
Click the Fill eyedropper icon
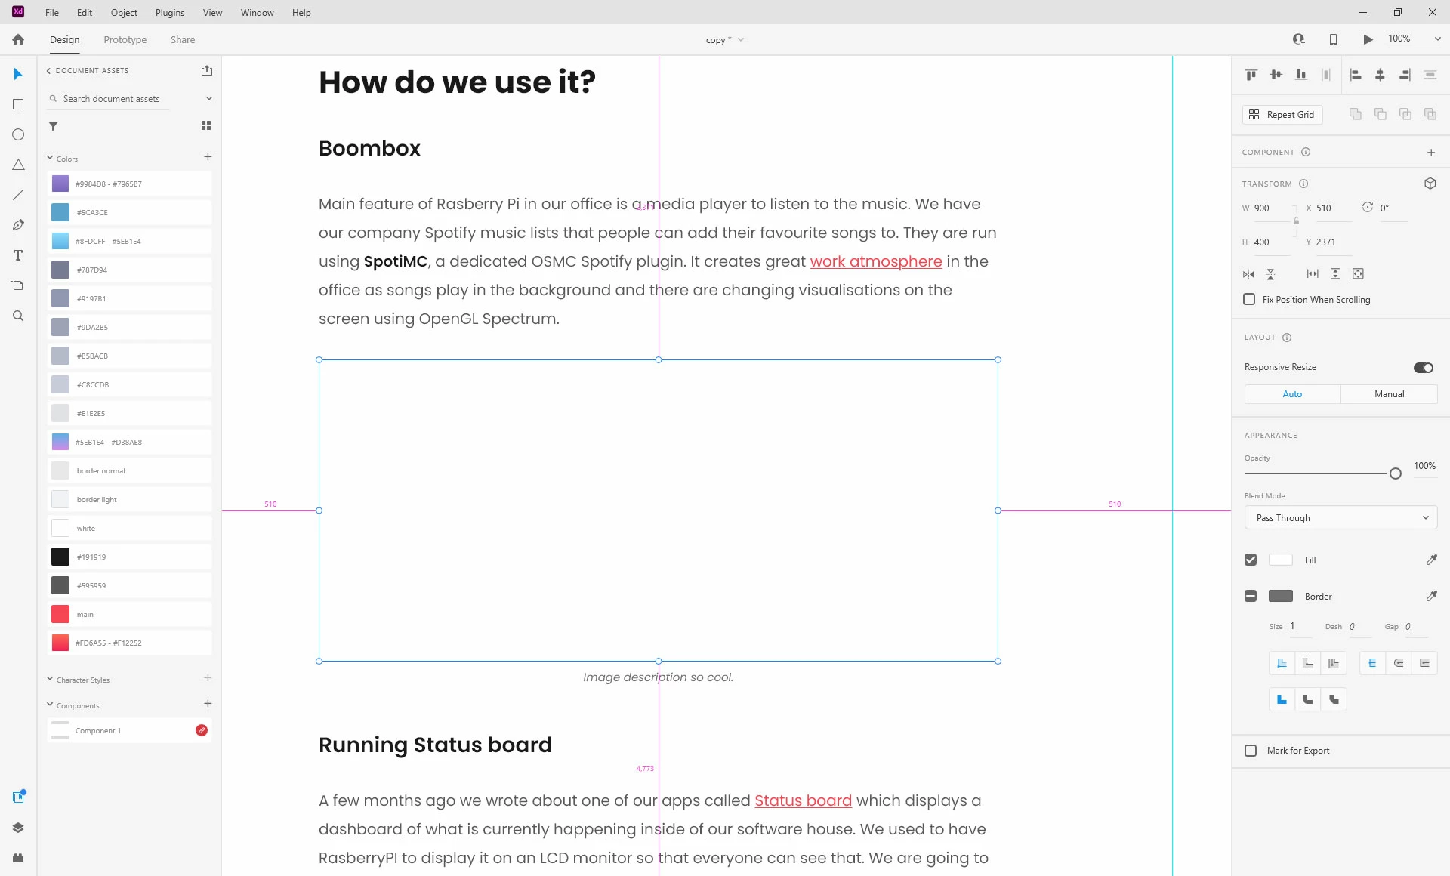(1431, 560)
